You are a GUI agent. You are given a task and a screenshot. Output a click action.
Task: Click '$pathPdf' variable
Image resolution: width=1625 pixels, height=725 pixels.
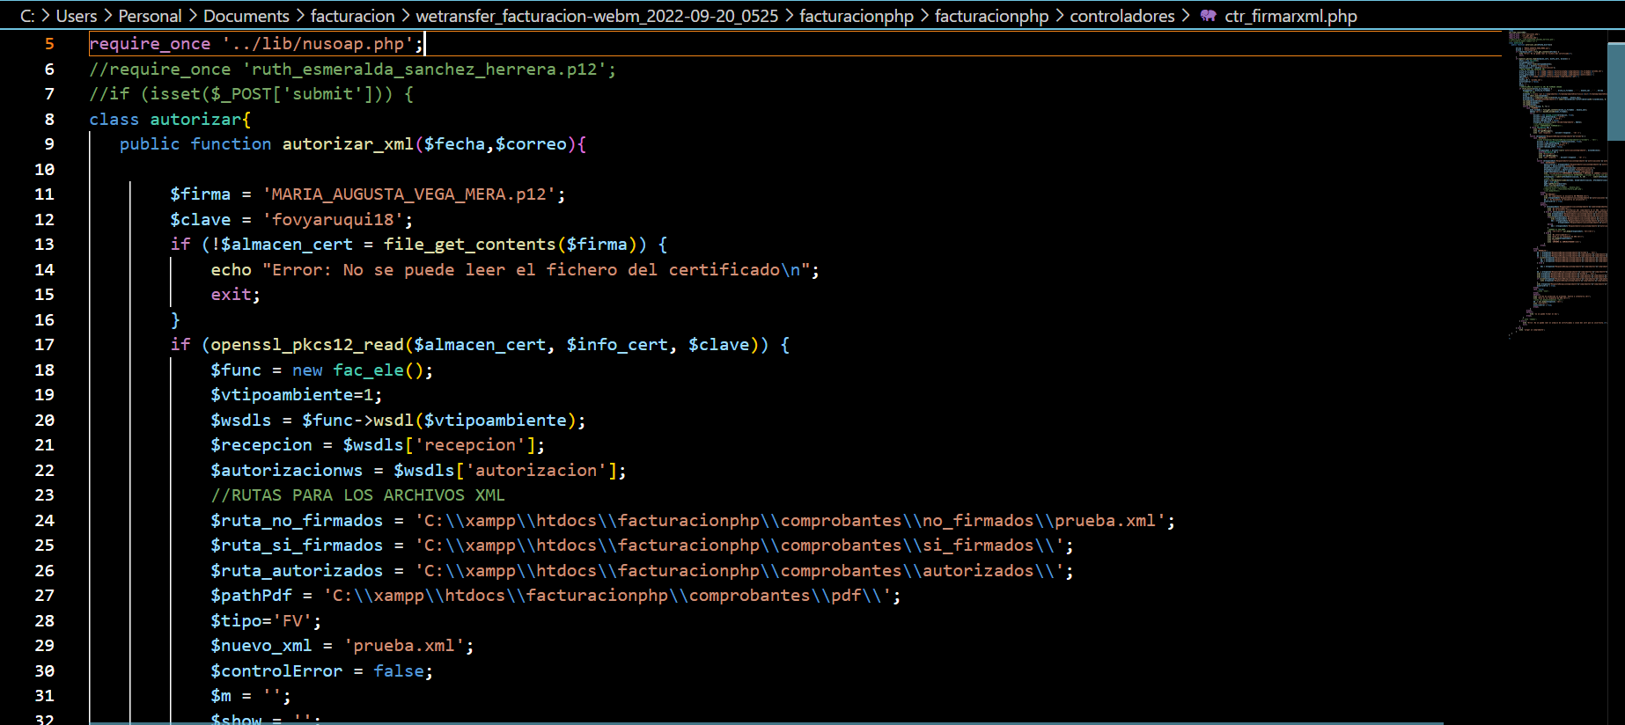pos(251,596)
